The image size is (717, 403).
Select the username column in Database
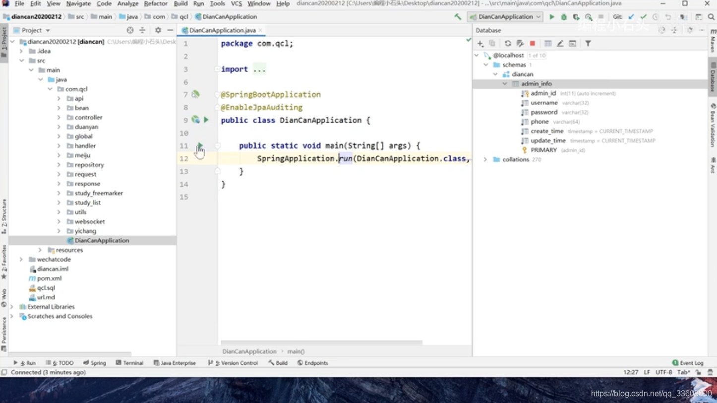[544, 103]
